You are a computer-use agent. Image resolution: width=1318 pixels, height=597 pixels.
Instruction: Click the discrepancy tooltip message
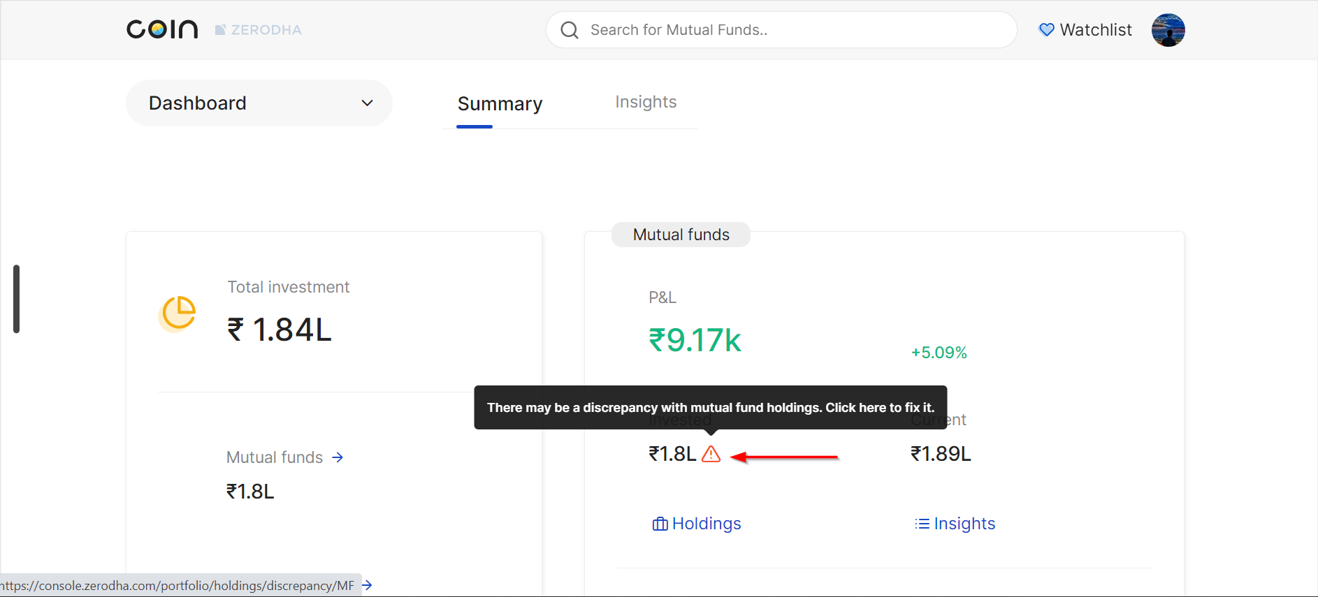pos(711,408)
